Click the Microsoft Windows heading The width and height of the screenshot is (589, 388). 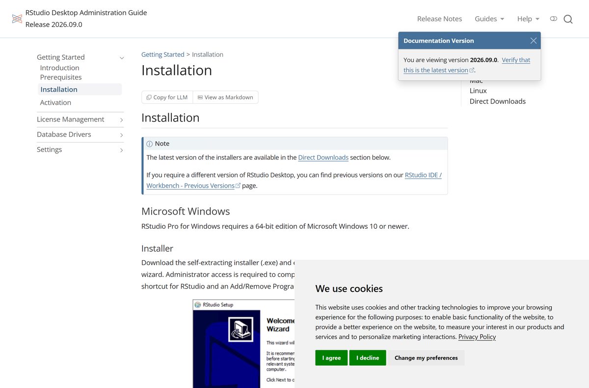click(186, 211)
